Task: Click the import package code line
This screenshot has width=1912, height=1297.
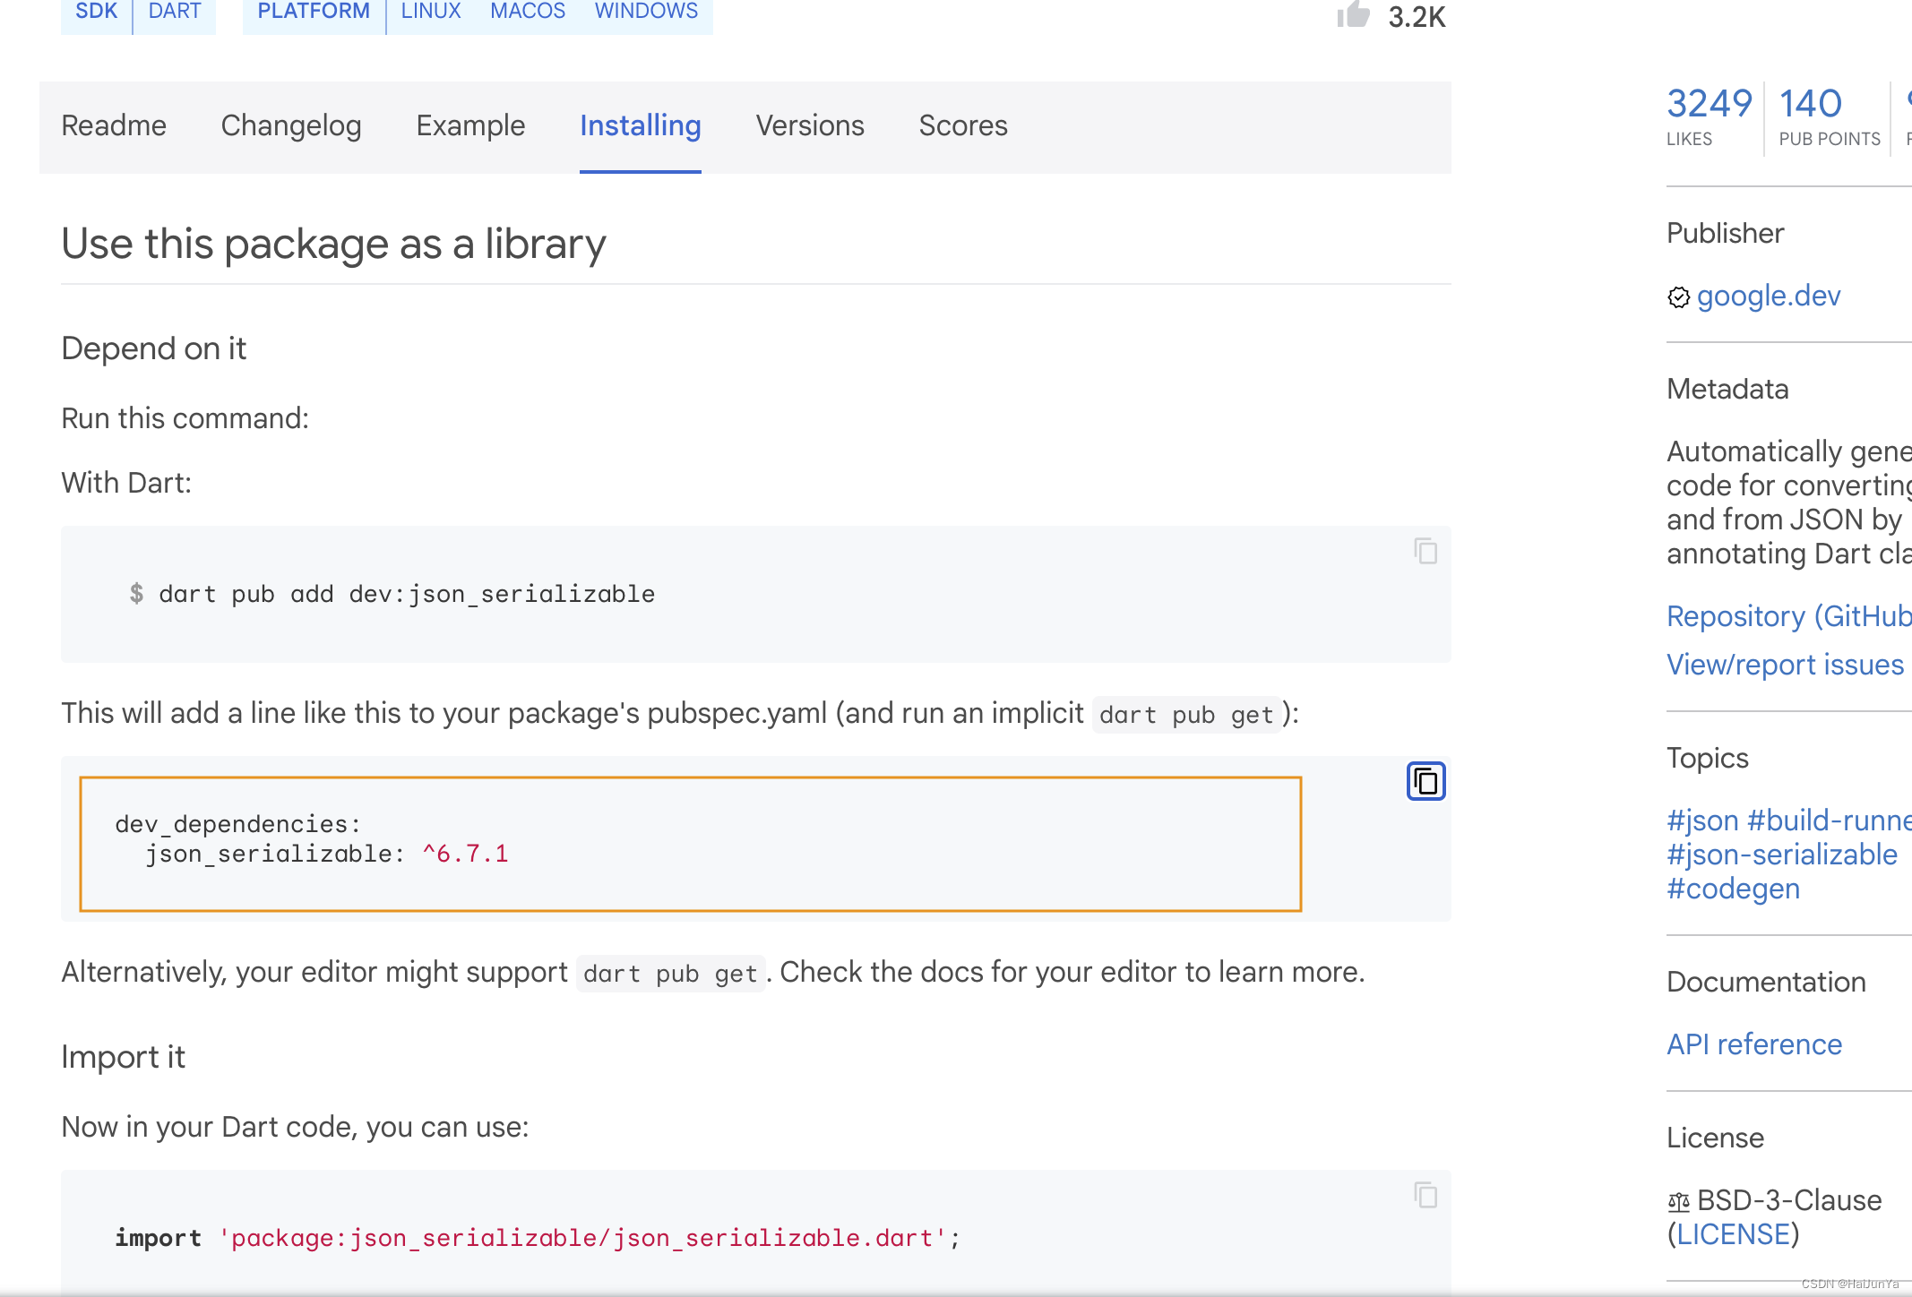Action: (538, 1238)
